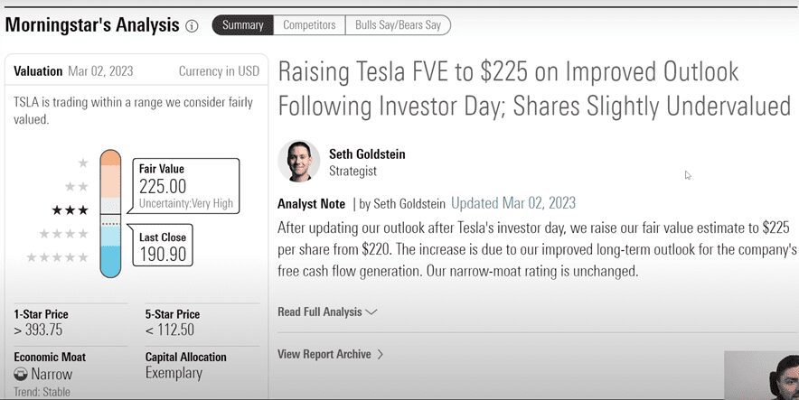The image size is (799, 400).
Task: Open the Competitors tab
Action: click(309, 25)
